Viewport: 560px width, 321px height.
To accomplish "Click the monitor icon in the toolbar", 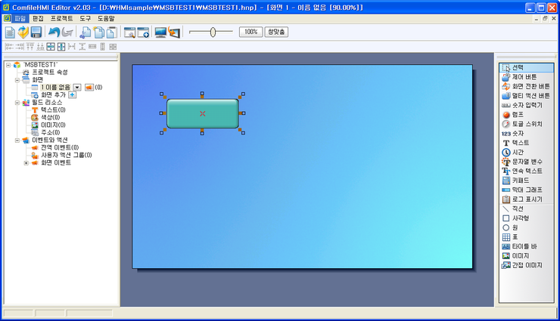I will [x=160, y=32].
